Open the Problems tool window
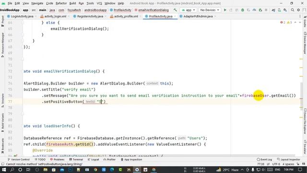The width and height of the screenshot is (307, 173). coord(57,160)
